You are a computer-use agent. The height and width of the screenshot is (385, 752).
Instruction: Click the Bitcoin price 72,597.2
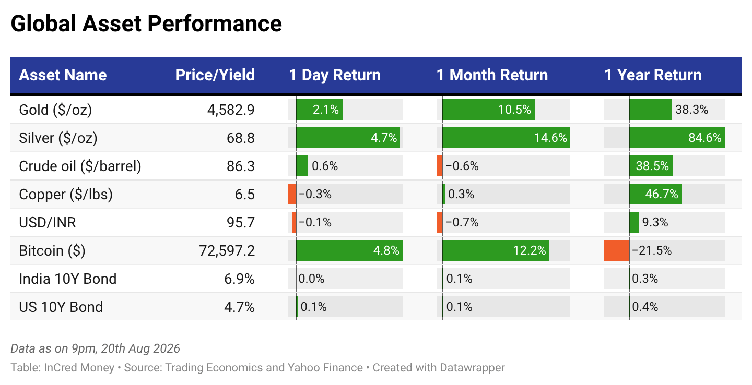click(x=227, y=251)
